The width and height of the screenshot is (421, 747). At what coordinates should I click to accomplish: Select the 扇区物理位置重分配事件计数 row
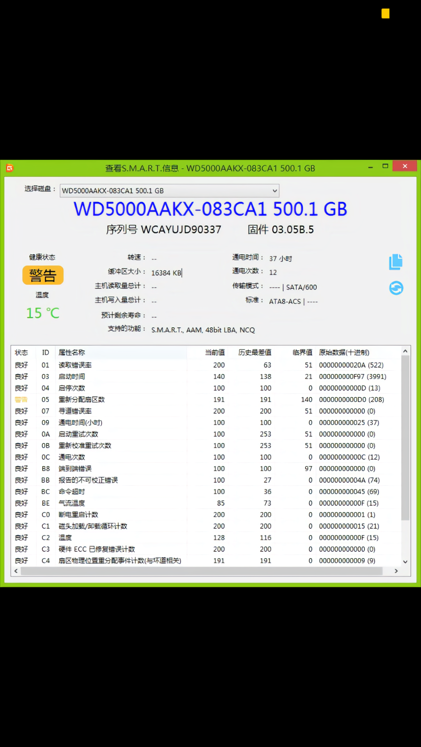click(x=206, y=560)
